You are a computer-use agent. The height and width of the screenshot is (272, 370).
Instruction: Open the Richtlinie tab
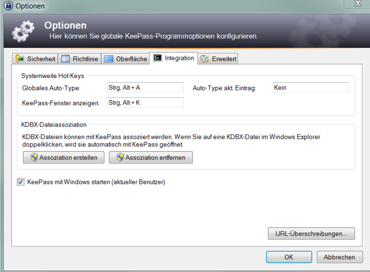click(80, 59)
